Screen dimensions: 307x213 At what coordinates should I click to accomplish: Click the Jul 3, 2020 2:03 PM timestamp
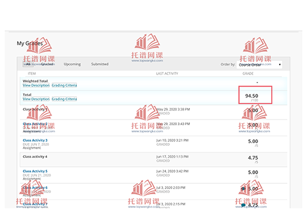coord(171,188)
